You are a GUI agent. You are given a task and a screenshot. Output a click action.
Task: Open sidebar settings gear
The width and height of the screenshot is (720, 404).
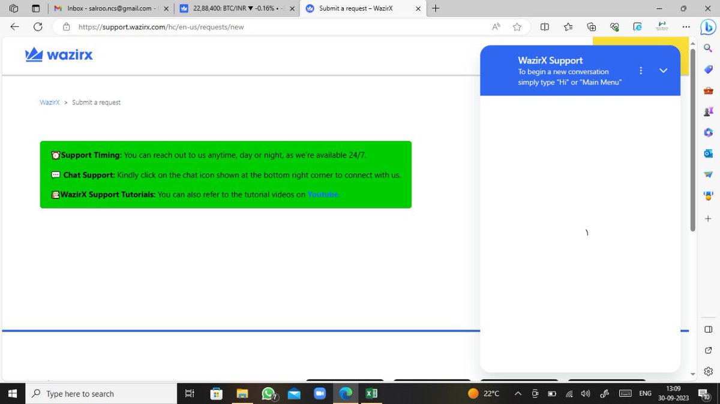[x=708, y=372]
